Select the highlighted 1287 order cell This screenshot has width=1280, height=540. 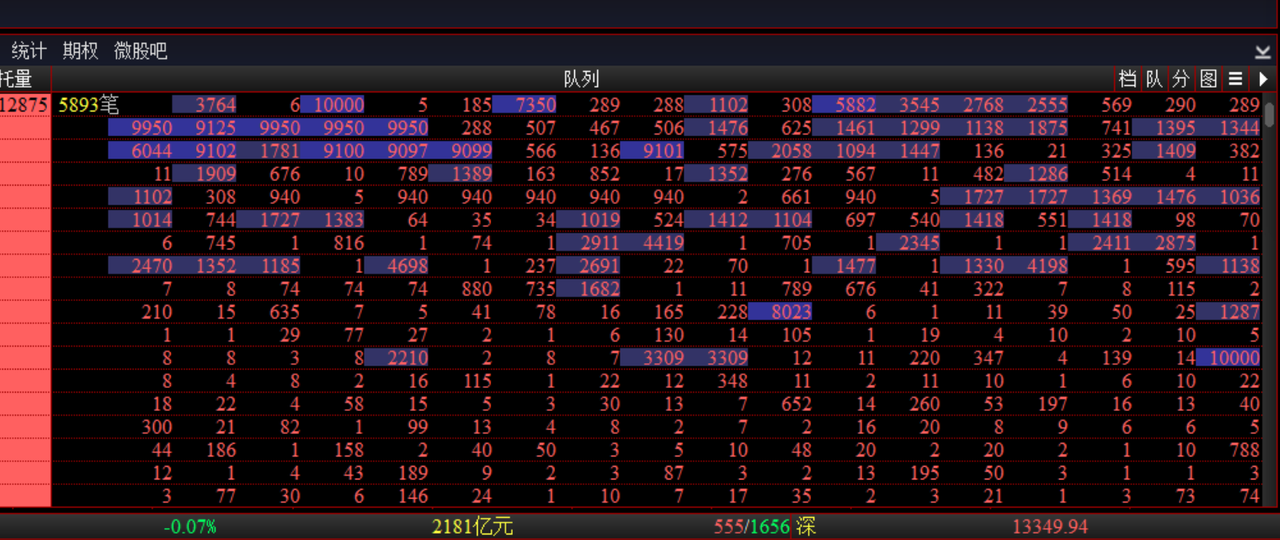pos(1228,313)
